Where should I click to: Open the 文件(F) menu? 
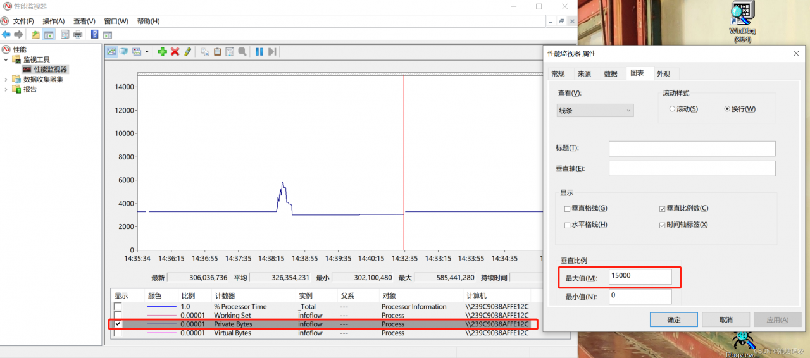[23, 21]
